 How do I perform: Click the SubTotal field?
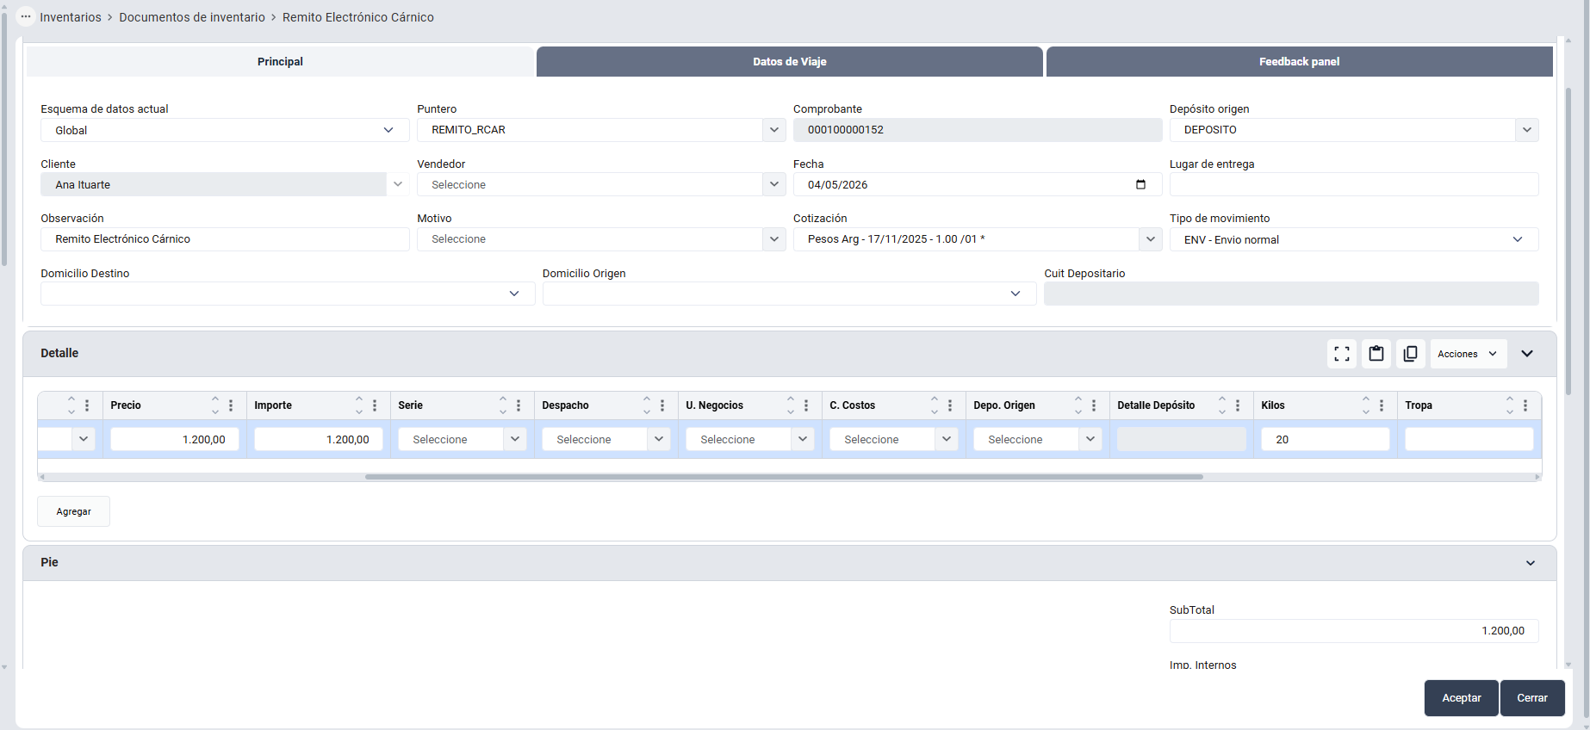pos(1354,631)
